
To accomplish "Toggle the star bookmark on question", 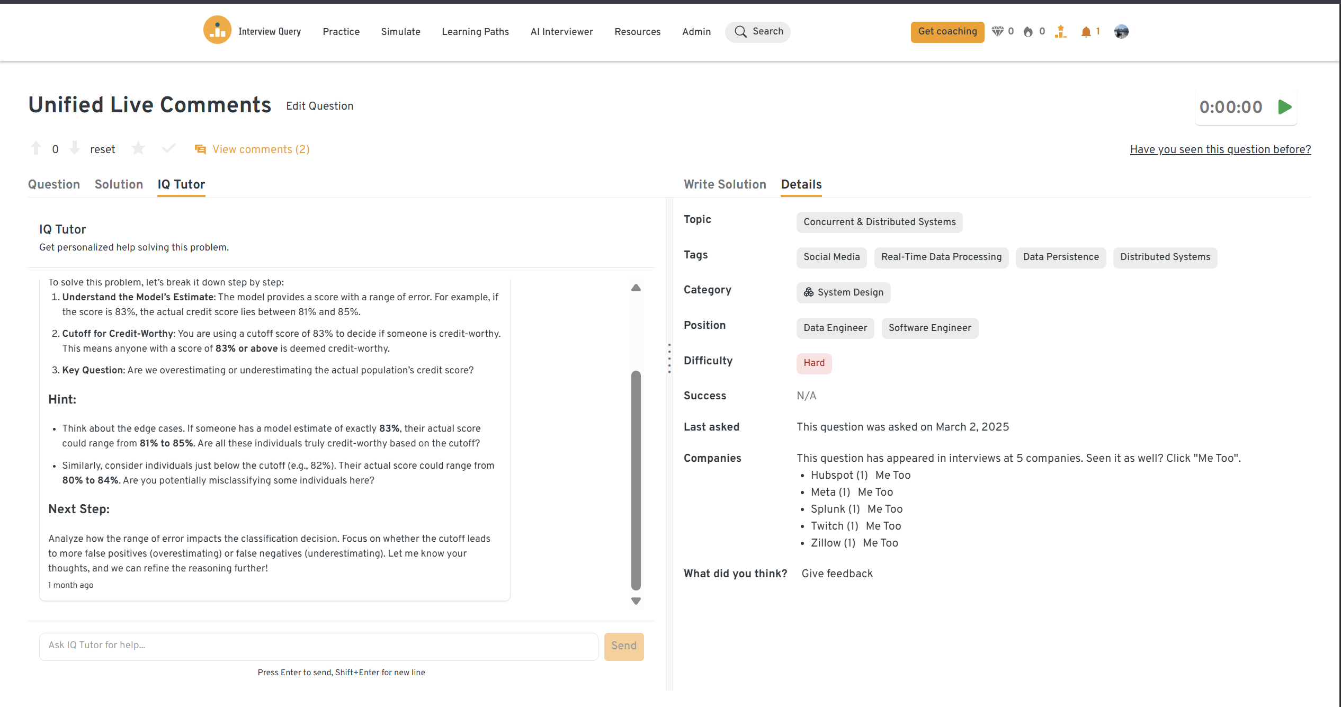I will (x=138, y=149).
